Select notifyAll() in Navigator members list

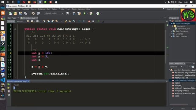click(178, 86)
